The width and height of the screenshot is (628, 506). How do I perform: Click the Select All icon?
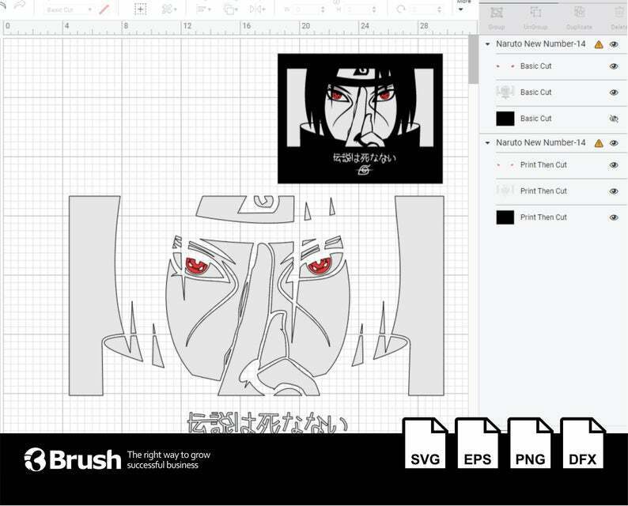tap(140, 9)
